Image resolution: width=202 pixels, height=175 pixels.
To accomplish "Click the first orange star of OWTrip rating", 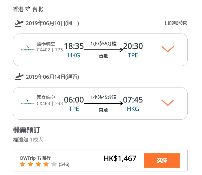I will (23, 164).
